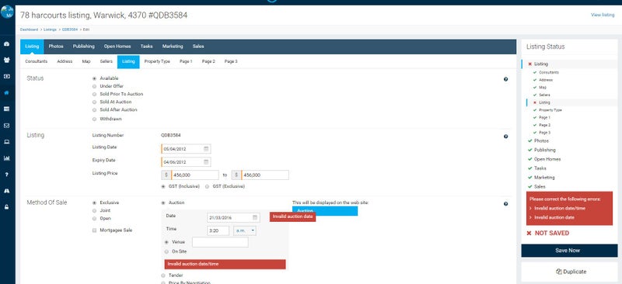Click the first Listing Price field
The image size is (622, 284).
coord(194,175)
